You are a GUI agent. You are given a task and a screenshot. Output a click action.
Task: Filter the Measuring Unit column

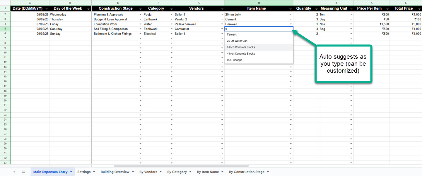(x=351, y=8)
